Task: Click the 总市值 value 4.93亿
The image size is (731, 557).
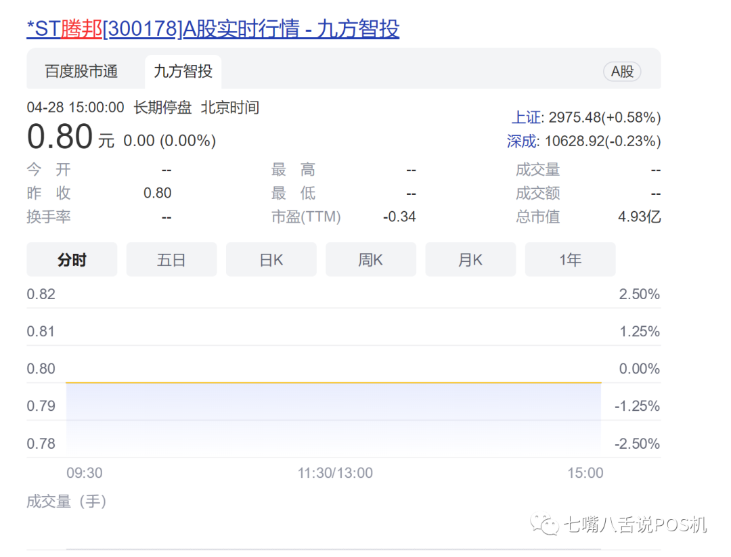Action: (x=640, y=217)
